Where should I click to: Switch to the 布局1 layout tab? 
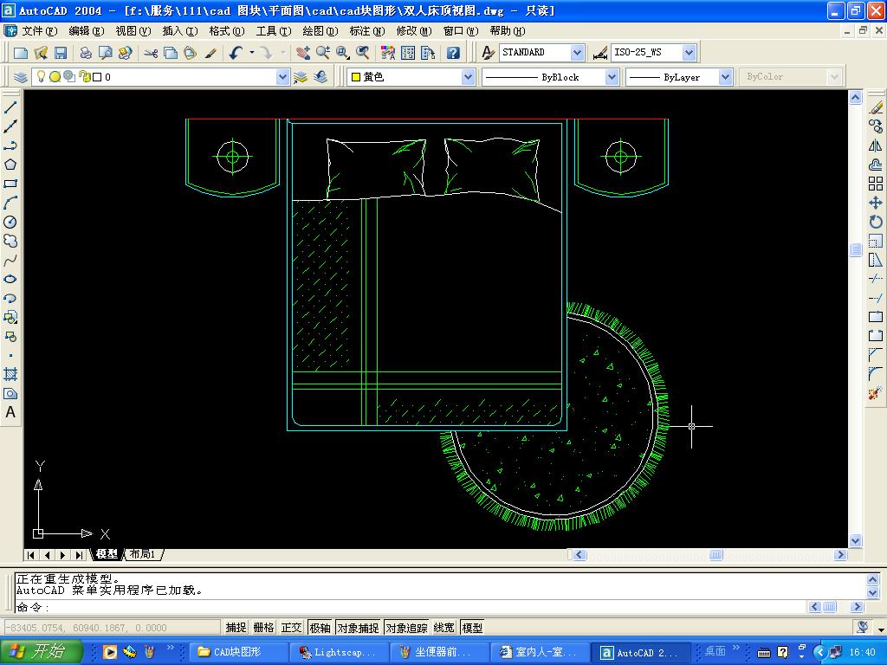point(143,554)
